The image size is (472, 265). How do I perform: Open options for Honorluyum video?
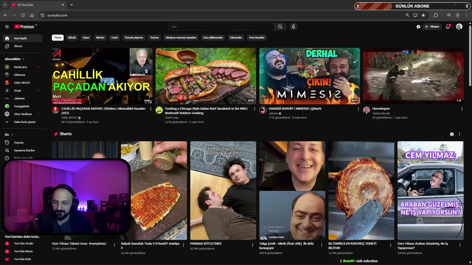click(462, 109)
